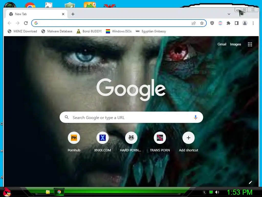The height and width of the screenshot is (197, 262).
Task: Open the striped circle extension icon
Action: [x=220, y=23]
